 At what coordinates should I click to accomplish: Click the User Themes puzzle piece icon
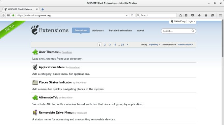(x=35, y=52)
